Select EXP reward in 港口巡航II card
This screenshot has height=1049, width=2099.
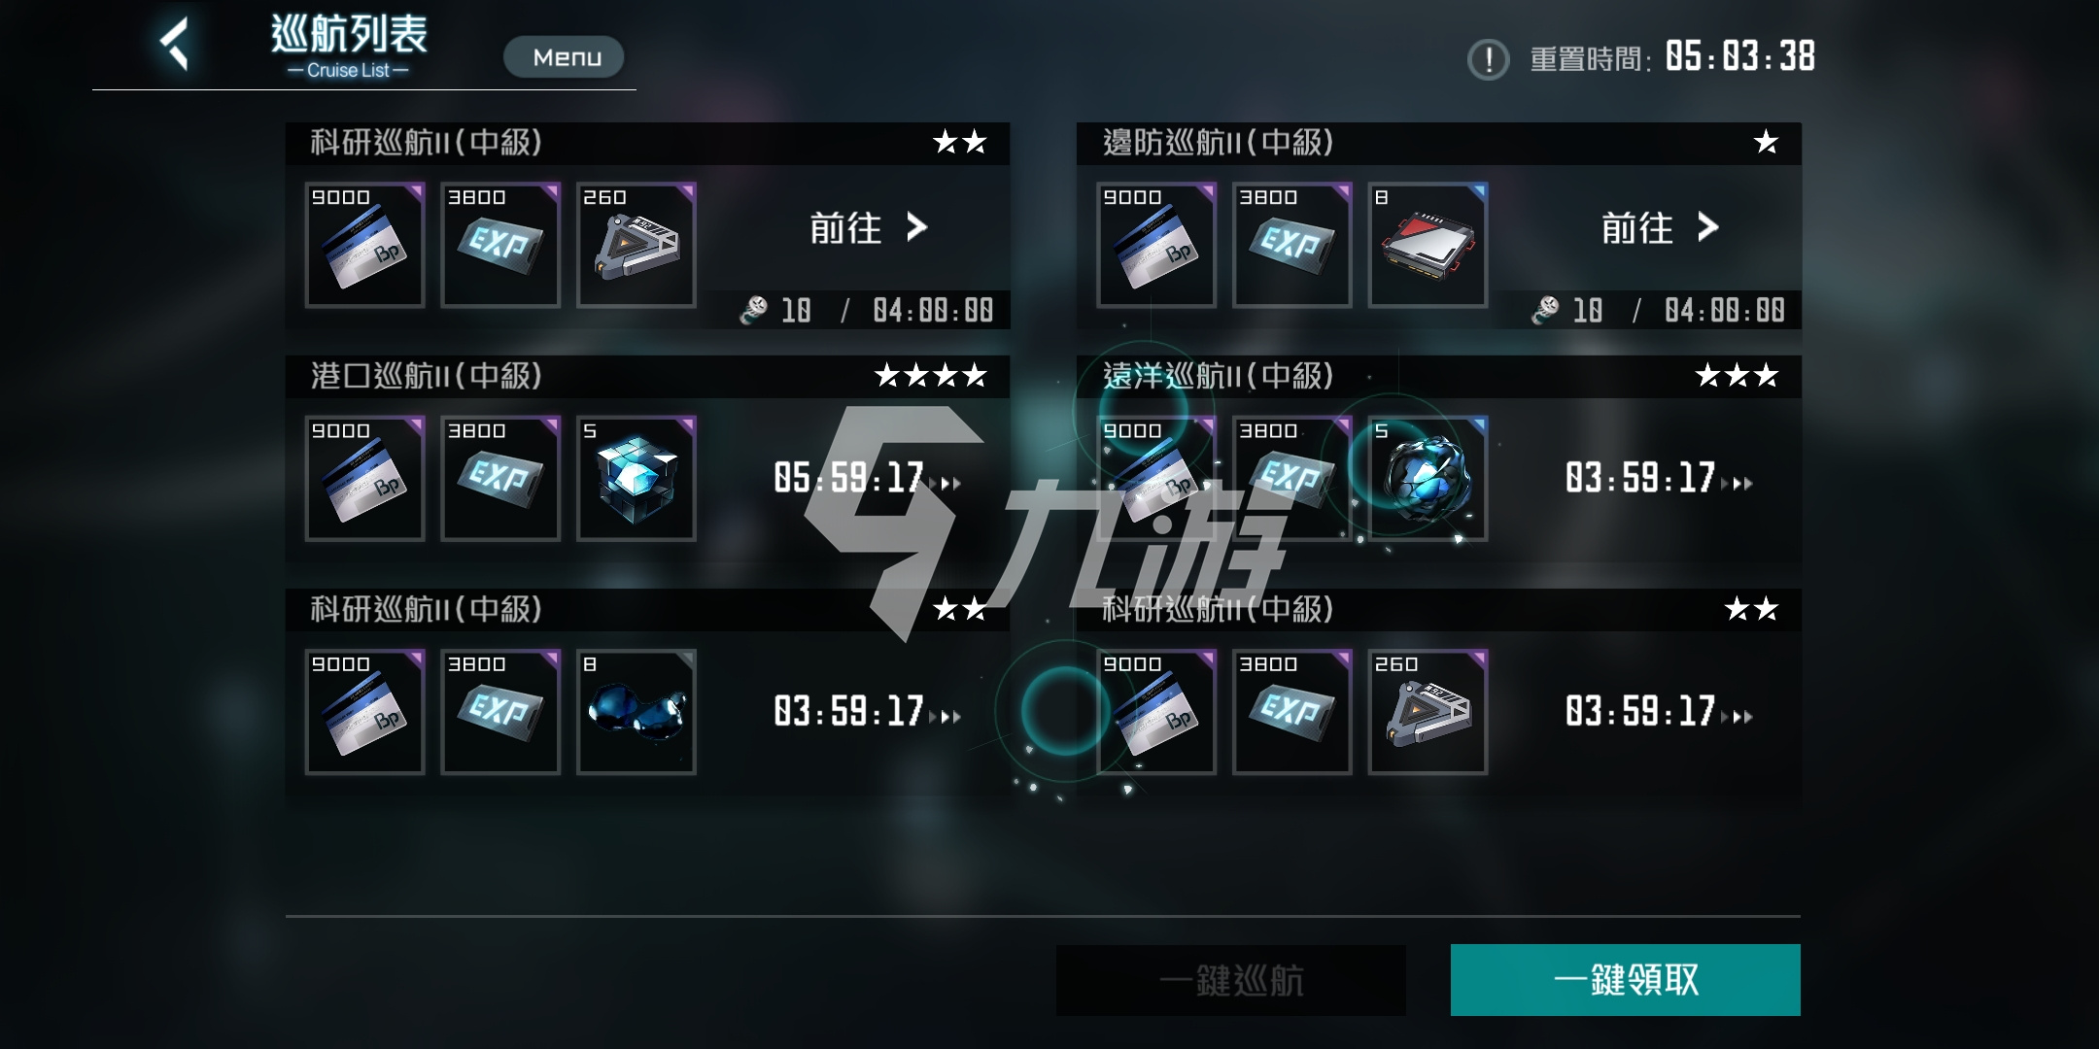(x=500, y=479)
